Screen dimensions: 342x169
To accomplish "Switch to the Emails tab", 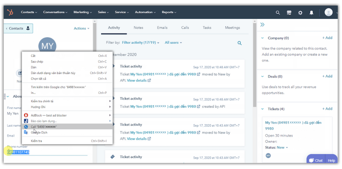I will click(162, 28).
